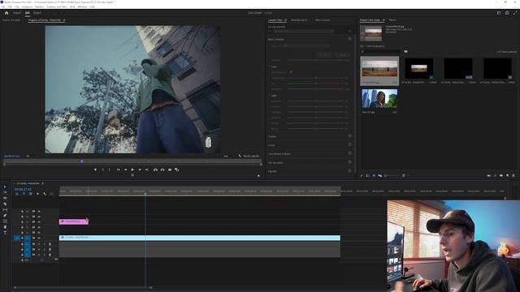Adjust the Temperature slider in Lumetri Color
Image resolution: width=520 pixels, height=292 pixels.
[316, 78]
